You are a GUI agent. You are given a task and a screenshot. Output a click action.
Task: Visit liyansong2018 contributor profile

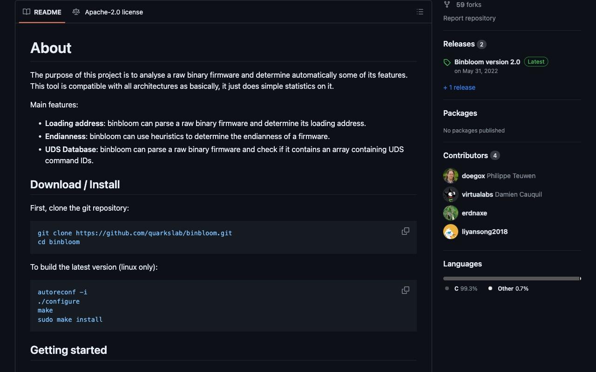click(485, 232)
